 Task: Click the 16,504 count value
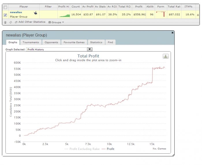(76, 14)
